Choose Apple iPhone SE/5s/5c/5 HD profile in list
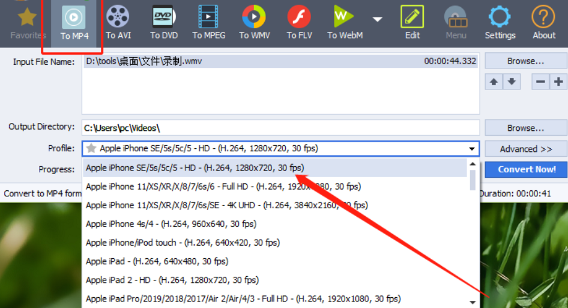 (274, 168)
